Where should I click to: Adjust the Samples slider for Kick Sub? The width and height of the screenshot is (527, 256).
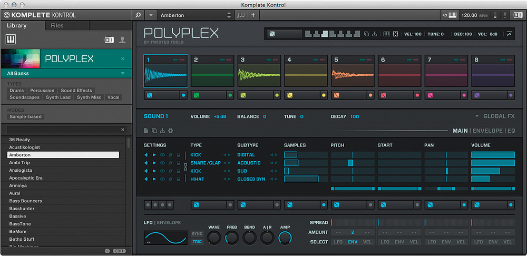point(306,171)
